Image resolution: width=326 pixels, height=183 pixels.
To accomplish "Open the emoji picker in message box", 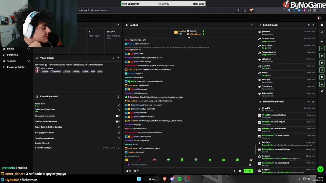I will pos(250,165).
